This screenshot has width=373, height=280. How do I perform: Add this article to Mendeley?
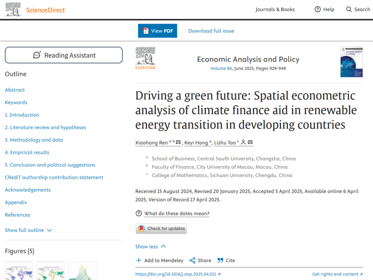pos(160,260)
